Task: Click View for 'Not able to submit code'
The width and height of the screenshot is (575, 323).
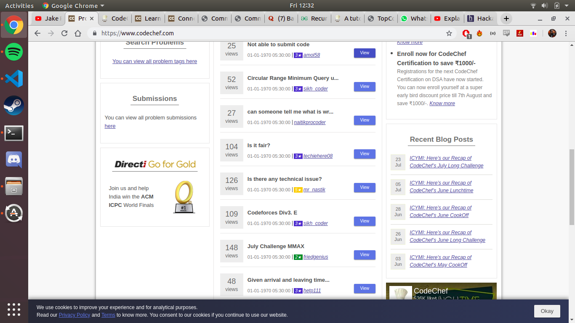Action: 365,53
